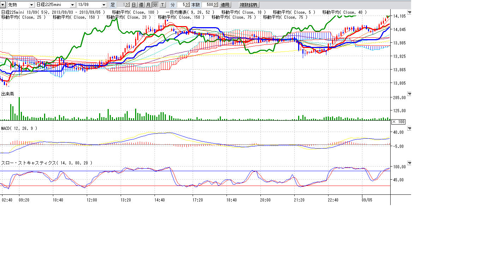Select the minute (分) interval button
The height and width of the screenshot is (271, 482).
[155, 5]
